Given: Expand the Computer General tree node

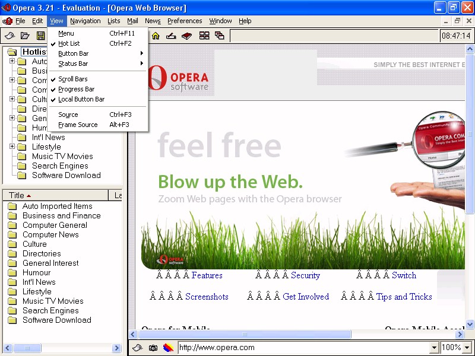Looking at the screenshot, I should 12,80.
